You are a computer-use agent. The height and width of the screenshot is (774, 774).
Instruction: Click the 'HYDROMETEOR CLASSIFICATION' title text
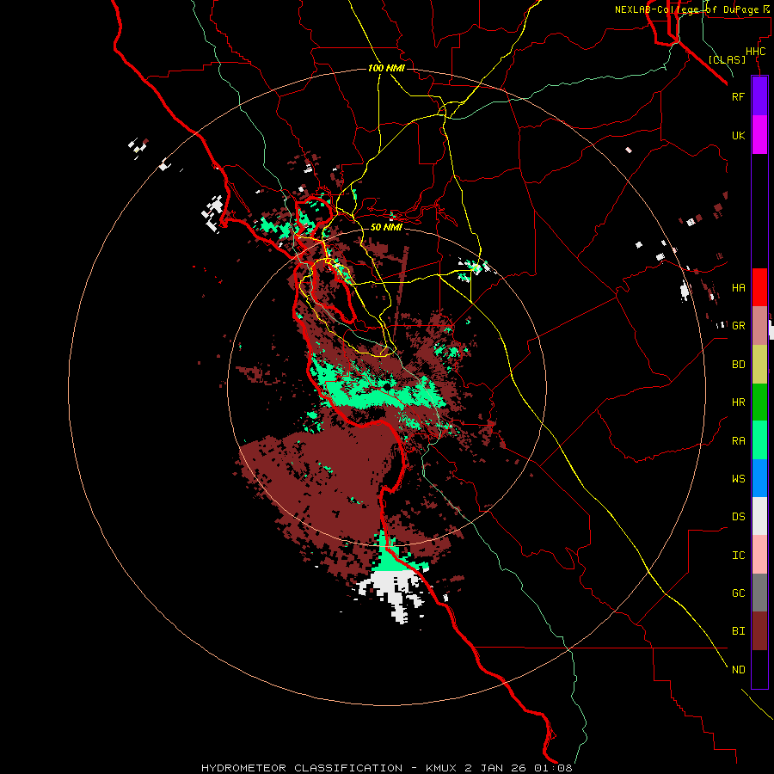[302, 768]
